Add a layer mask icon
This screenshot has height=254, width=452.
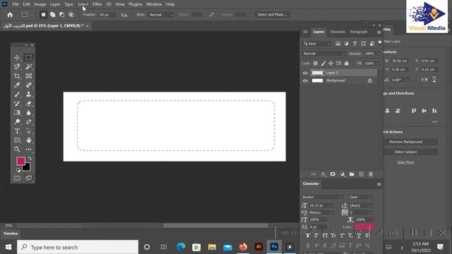[x=333, y=174]
